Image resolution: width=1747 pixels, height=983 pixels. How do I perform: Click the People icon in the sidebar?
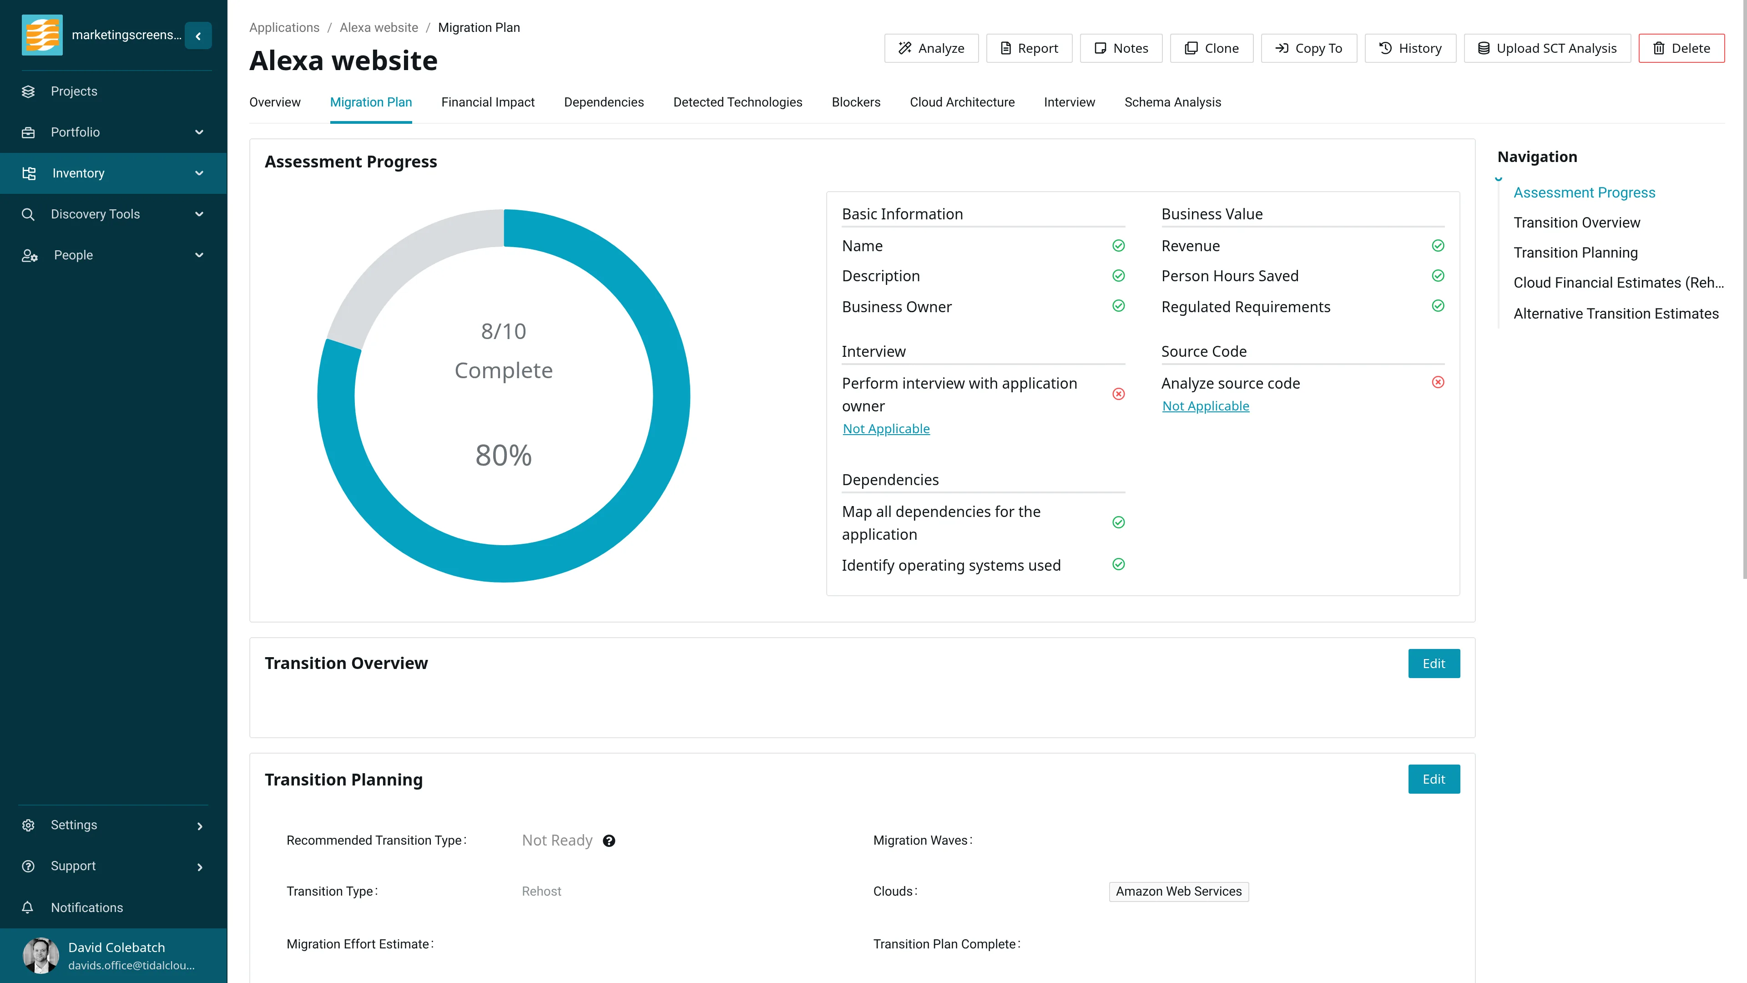(29, 256)
